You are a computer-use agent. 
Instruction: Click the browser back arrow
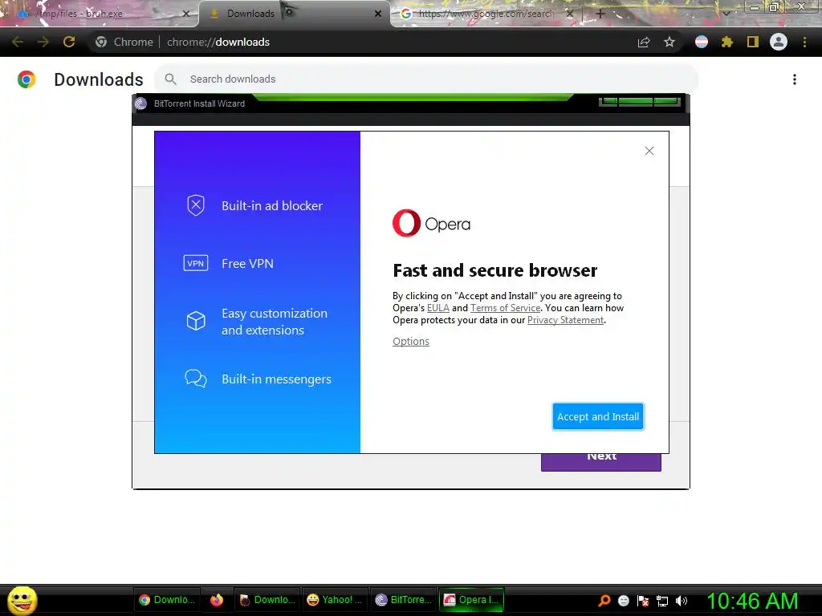(x=18, y=42)
